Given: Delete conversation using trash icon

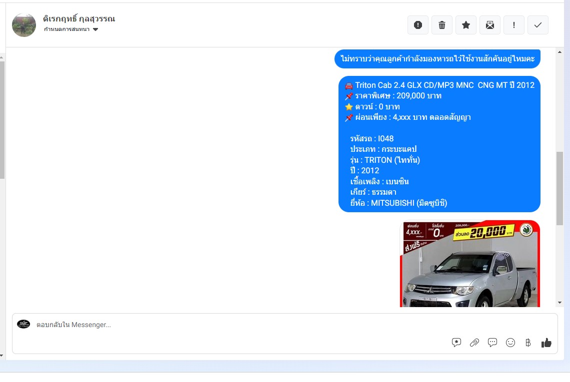Looking at the screenshot, I should pos(441,25).
